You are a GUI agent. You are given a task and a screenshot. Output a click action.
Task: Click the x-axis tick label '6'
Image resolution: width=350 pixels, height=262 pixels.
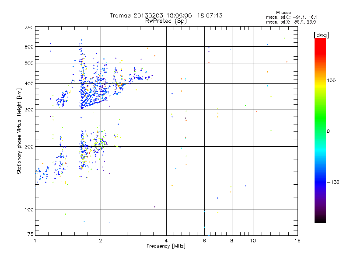coord(204,241)
